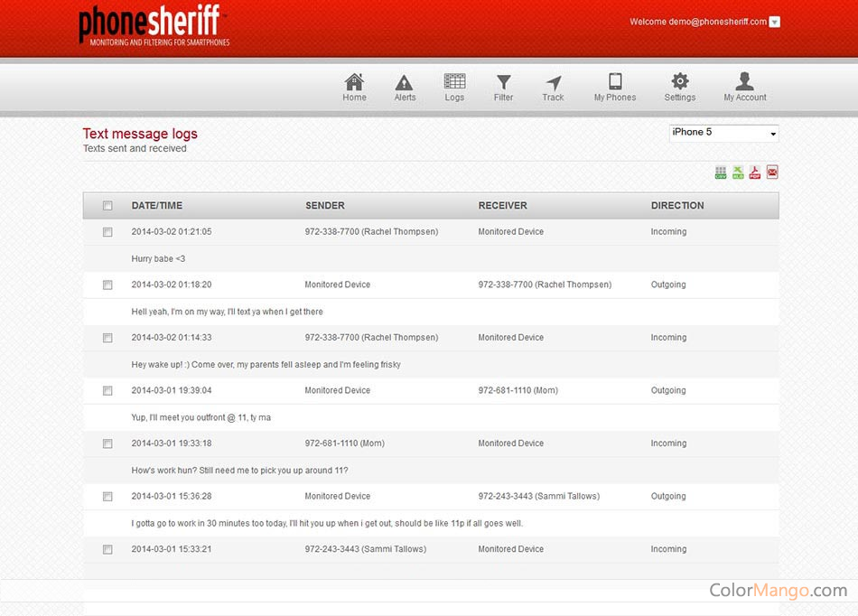The width and height of the screenshot is (858, 616).
Task: Click the message starting 'Hell yeah, I'm on my way'
Action: point(227,312)
